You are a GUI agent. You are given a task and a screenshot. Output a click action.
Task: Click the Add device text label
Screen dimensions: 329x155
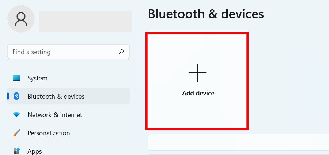pyautogui.click(x=198, y=93)
